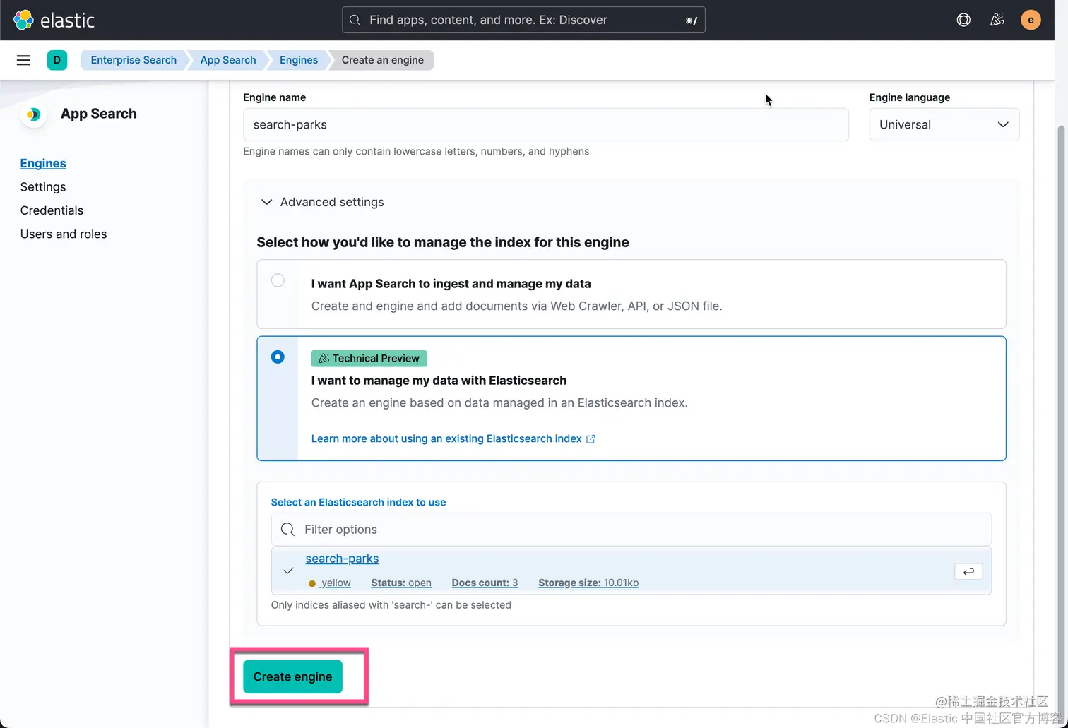Viewport: 1068px width, 728px height.
Task: Open Engines in the sidebar
Action: tap(43, 163)
